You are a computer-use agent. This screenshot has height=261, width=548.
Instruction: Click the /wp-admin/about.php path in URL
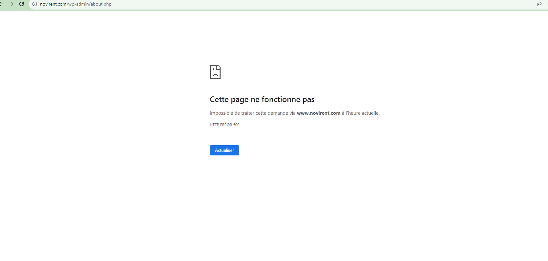[x=89, y=4]
